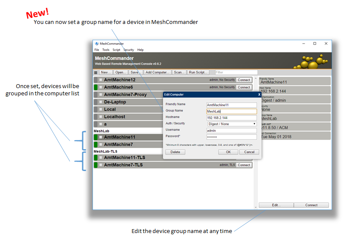Click Delete in Edit Computer dialog

[175, 152]
